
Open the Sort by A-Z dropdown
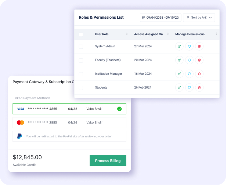pyautogui.click(x=199, y=17)
